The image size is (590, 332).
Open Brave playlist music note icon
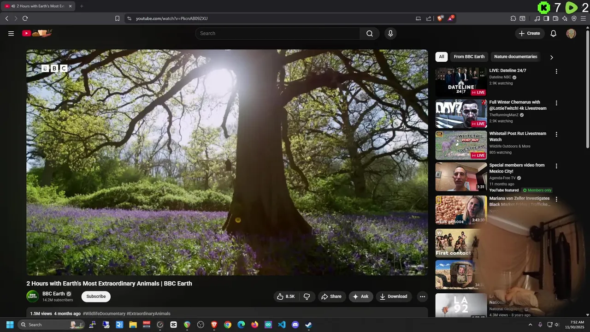click(x=537, y=18)
